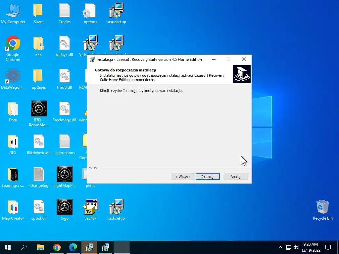Select the fmod.dll file icon
This screenshot has width=339, height=254.
click(x=65, y=79)
